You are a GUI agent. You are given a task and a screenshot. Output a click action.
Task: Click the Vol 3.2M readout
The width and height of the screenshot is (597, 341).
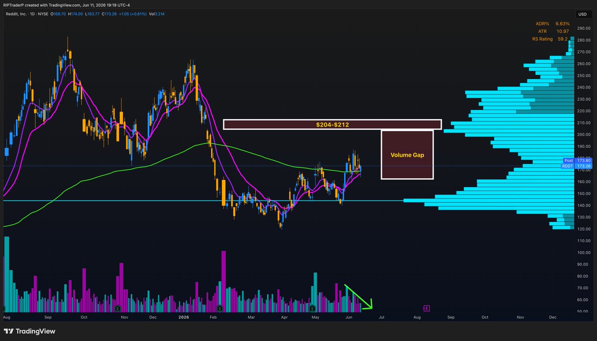(x=157, y=14)
